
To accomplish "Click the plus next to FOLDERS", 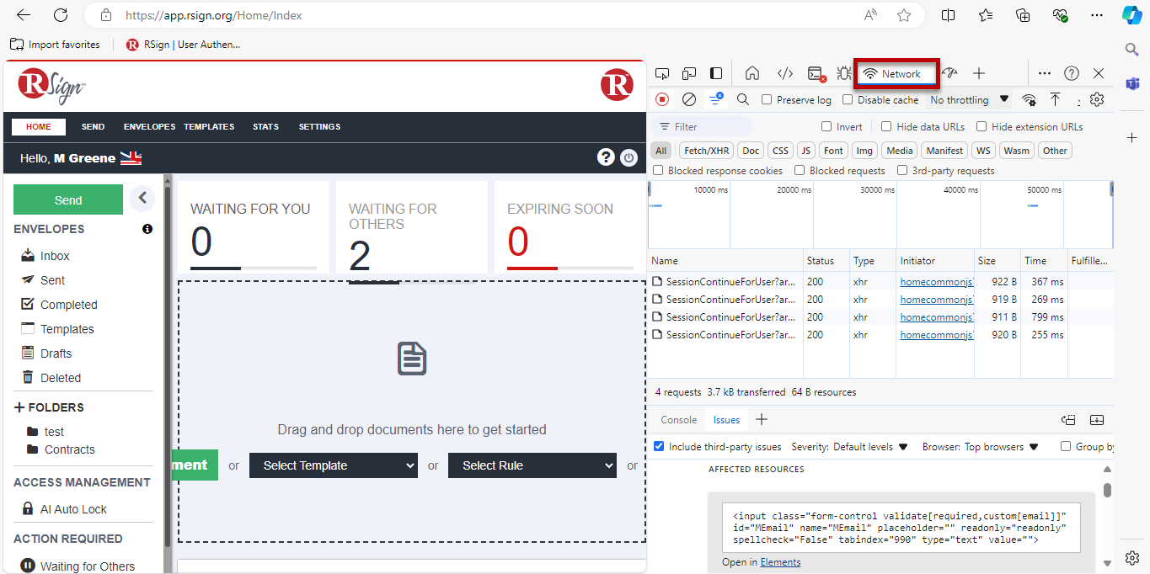I will pyautogui.click(x=19, y=407).
